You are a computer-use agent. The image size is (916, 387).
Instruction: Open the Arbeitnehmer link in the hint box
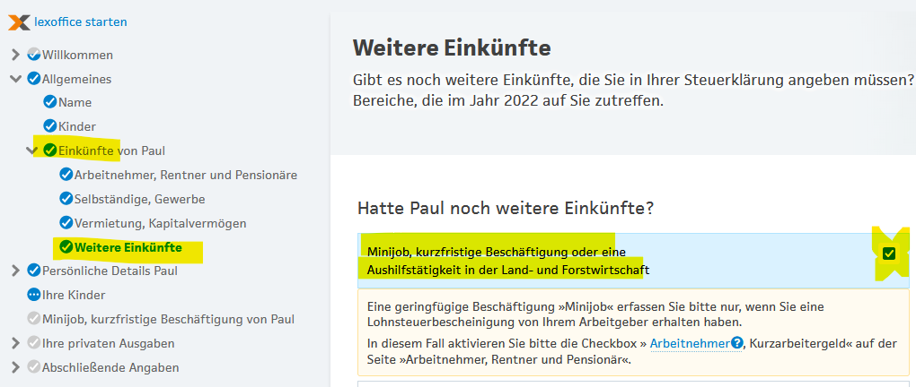pyautogui.click(x=689, y=343)
